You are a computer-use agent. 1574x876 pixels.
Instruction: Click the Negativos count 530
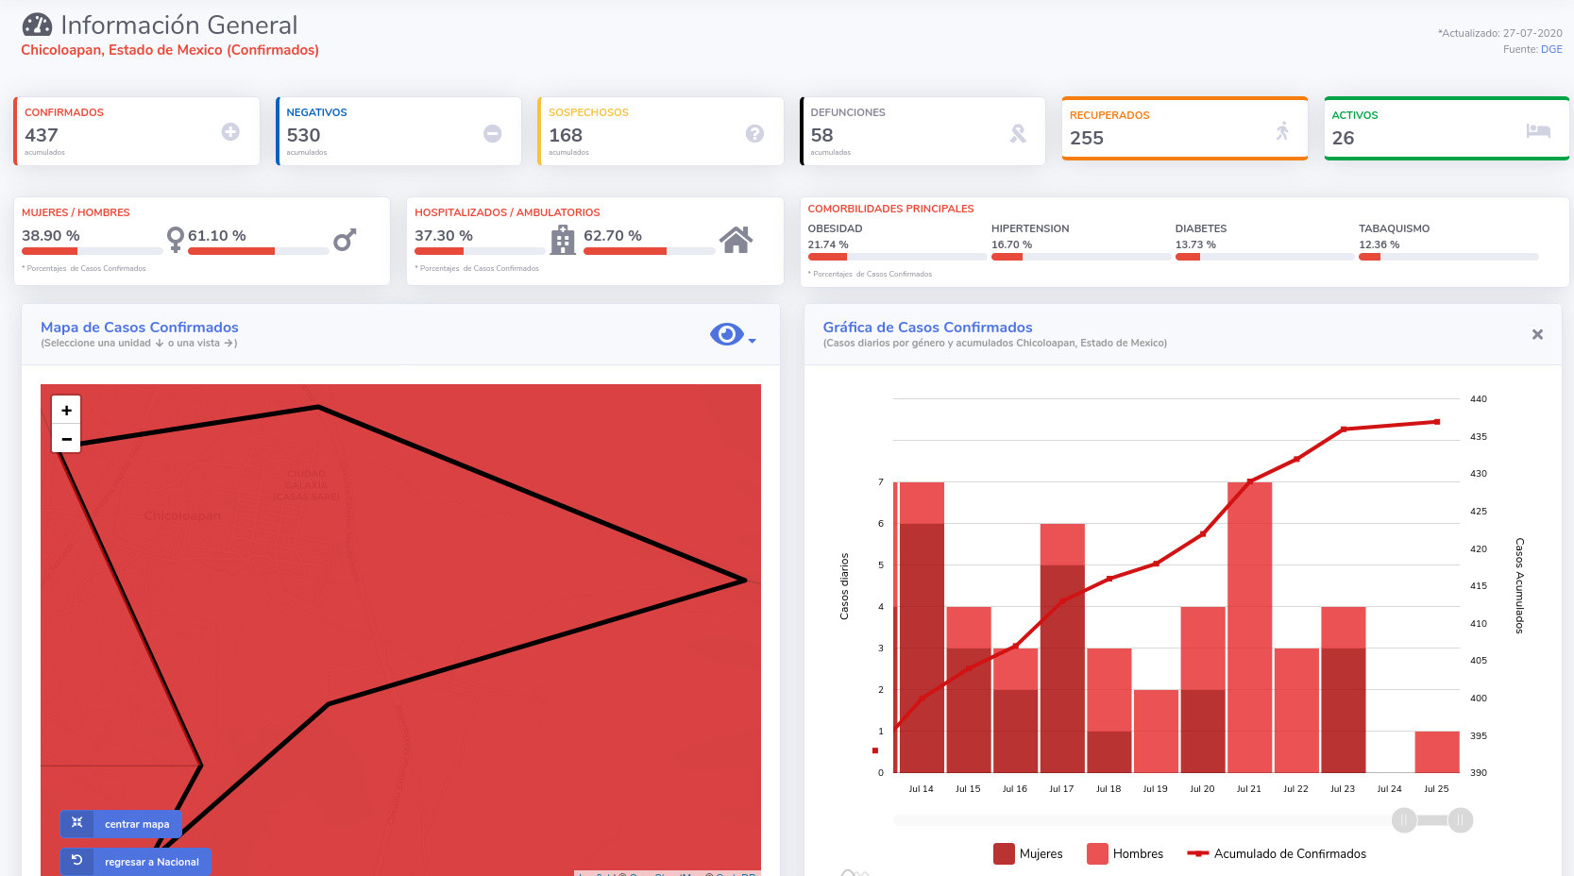(304, 135)
